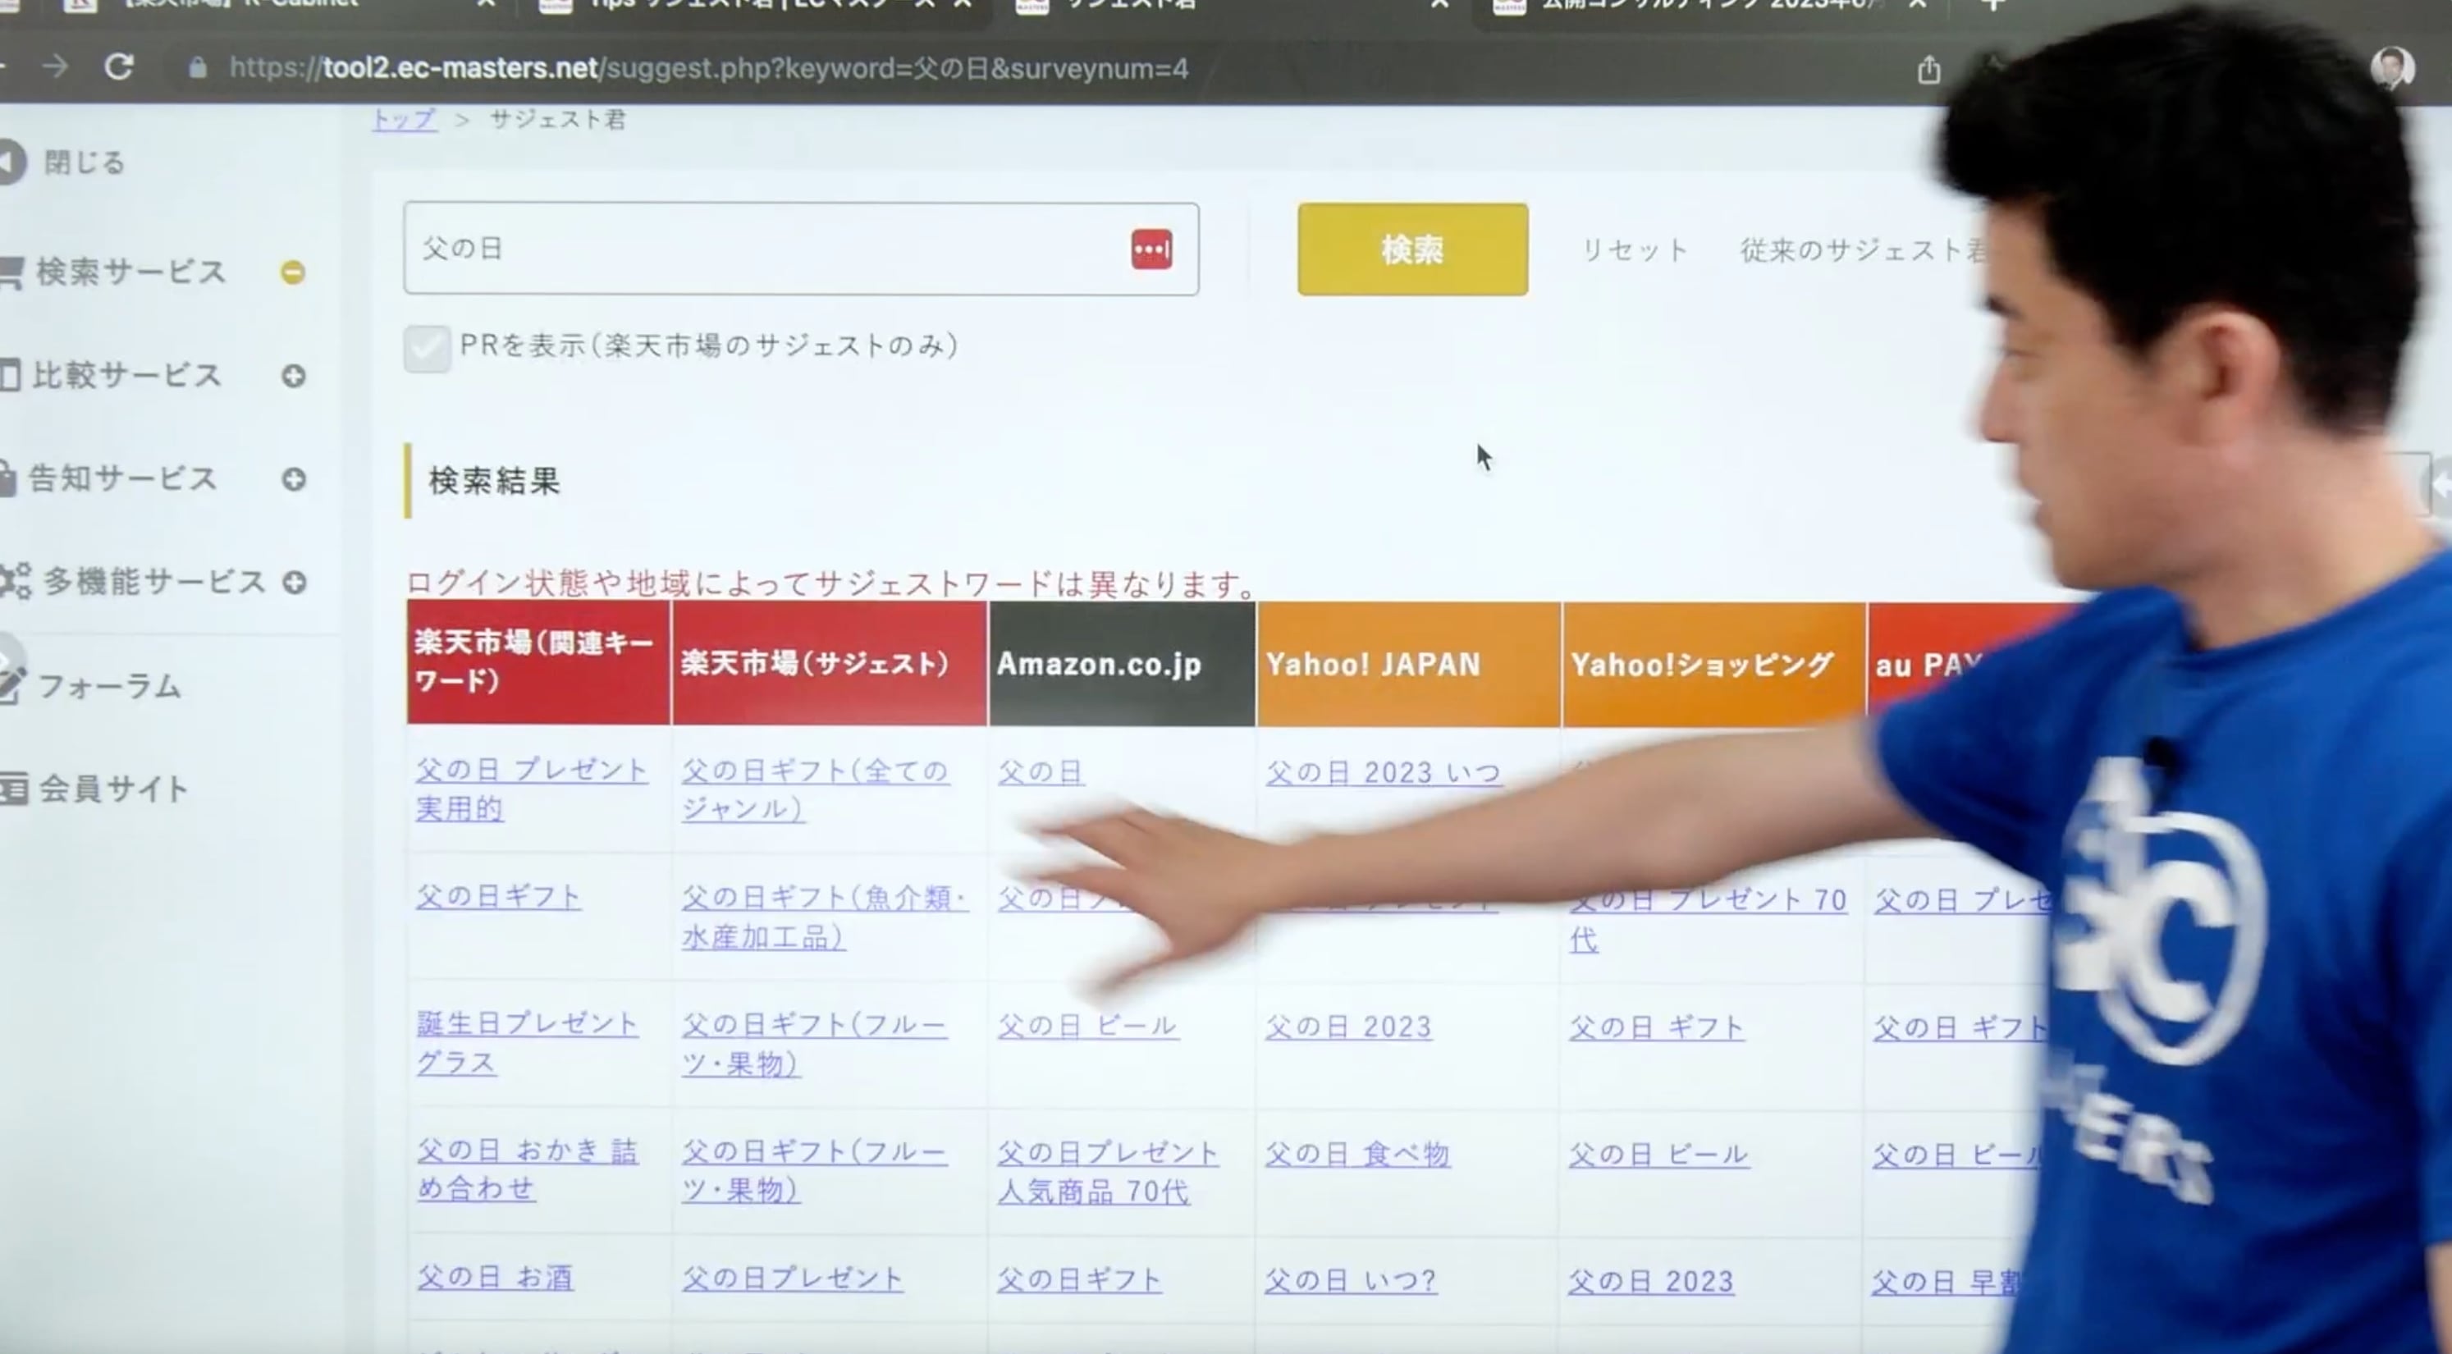The height and width of the screenshot is (1354, 2452).
Task: Click the Yahoo!ショッピング column header
Action: pos(1713,663)
